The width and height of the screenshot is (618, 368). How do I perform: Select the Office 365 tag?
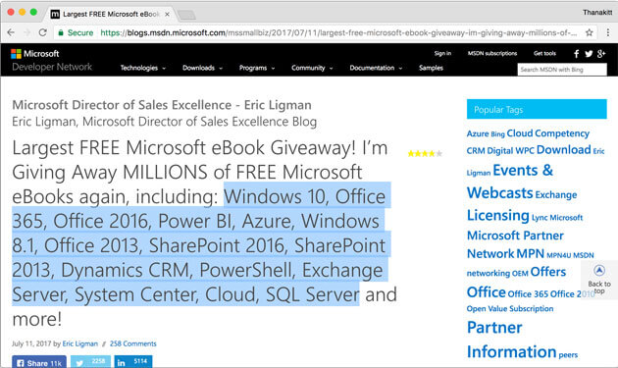tap(528, 294)
